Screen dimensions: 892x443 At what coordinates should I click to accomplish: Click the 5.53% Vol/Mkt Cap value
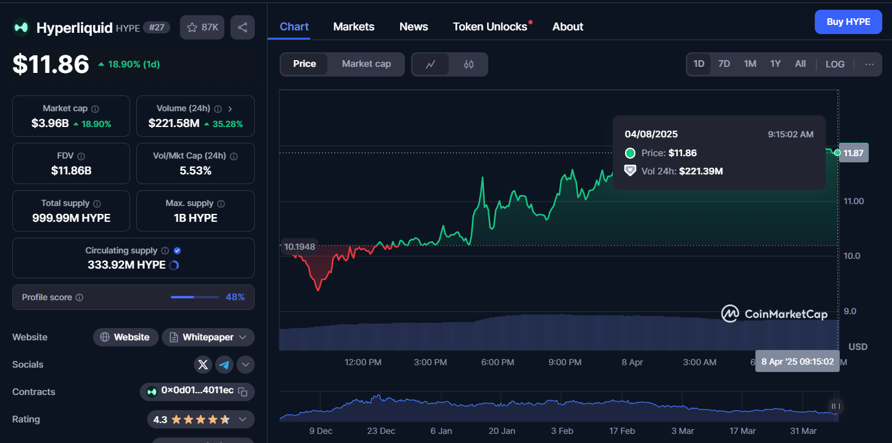click(195, 171)
